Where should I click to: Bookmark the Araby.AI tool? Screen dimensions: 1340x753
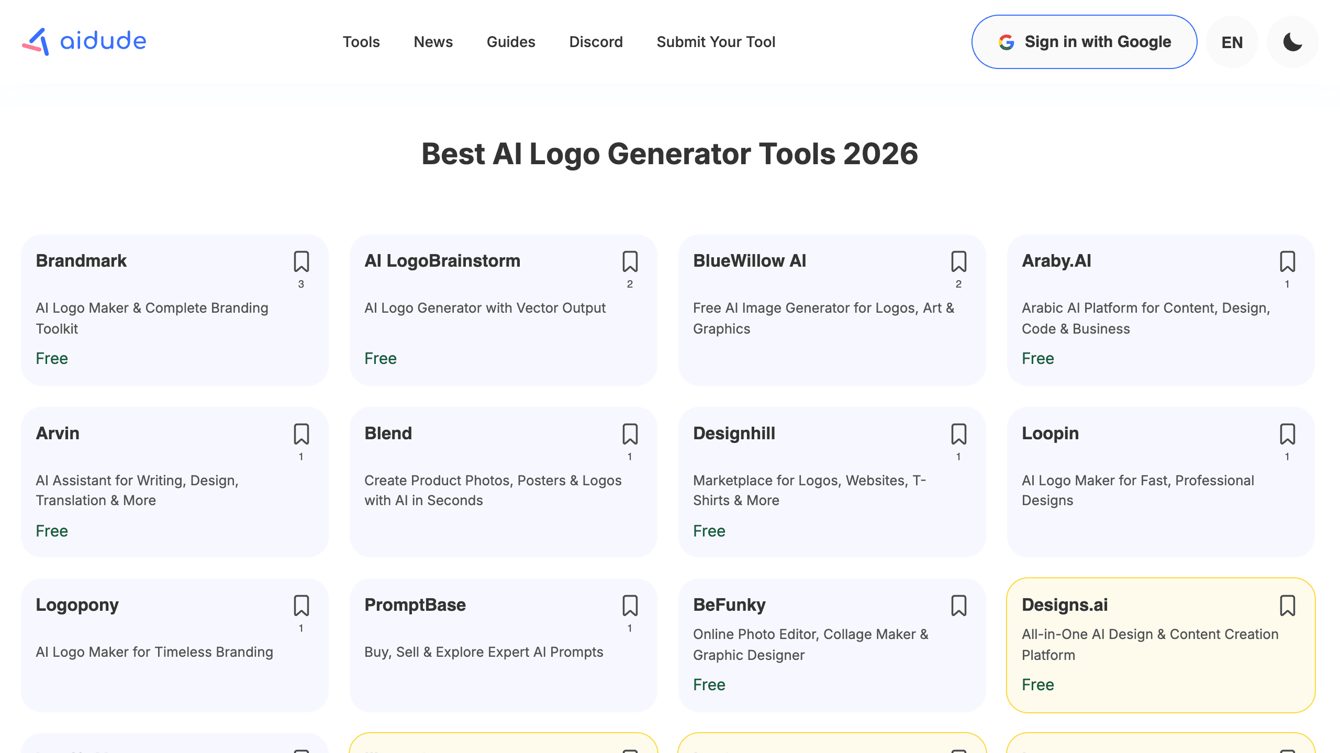[x=1288, y=261]
